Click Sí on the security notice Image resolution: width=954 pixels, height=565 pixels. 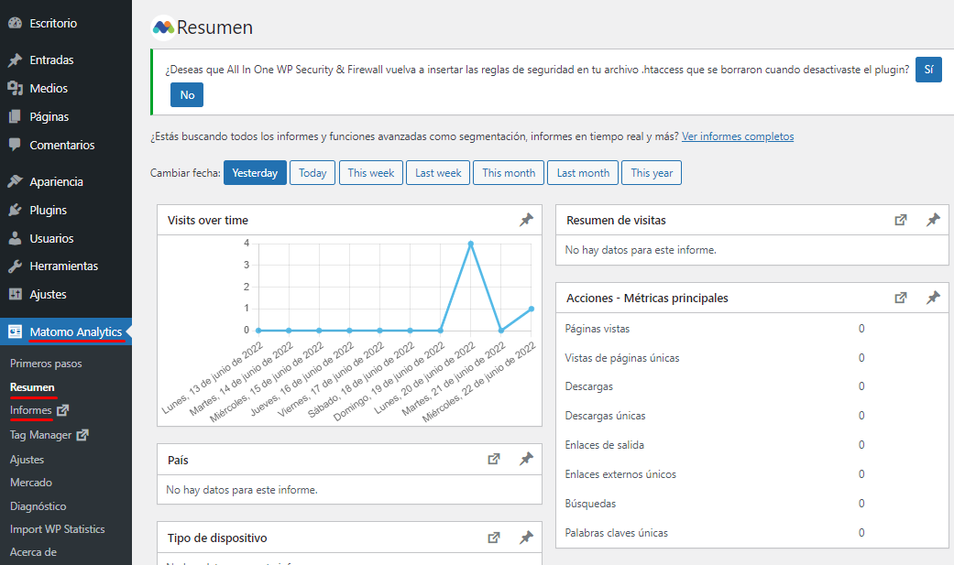[x=928, y=70]
